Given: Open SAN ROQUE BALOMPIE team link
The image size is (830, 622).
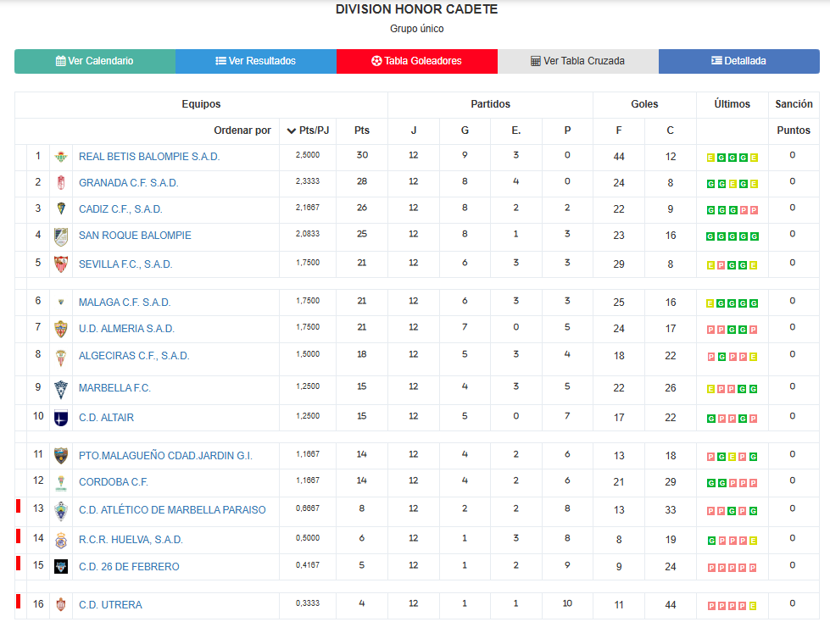Looking at the screenshot, I should (x=135, y=236).
